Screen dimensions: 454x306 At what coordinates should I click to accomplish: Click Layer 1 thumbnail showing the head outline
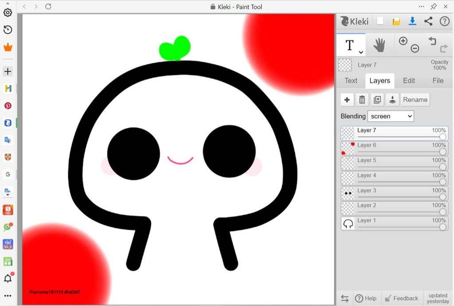348,224
